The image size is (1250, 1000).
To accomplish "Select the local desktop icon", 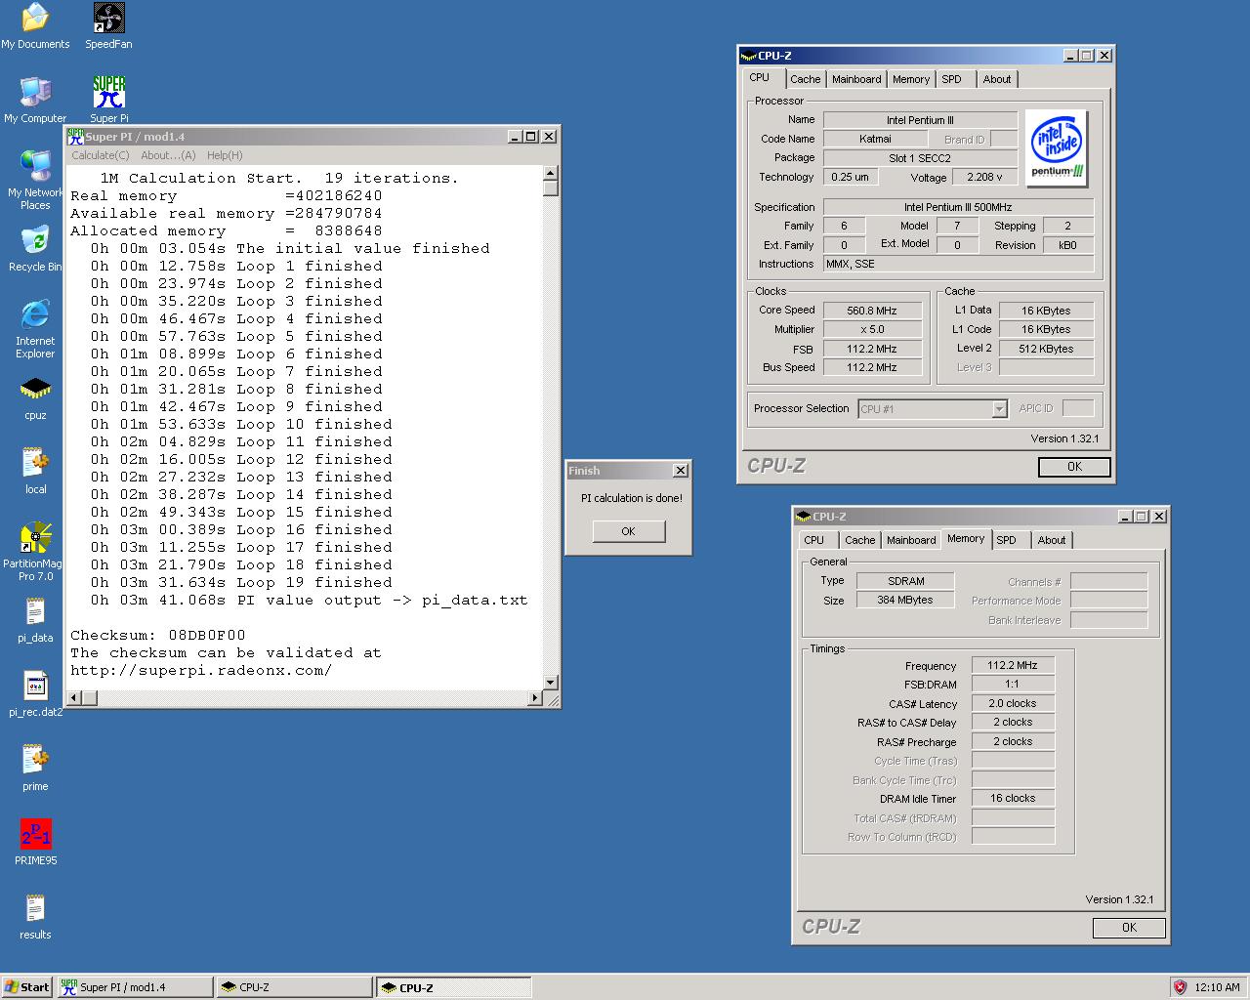I will click(35, 472).
